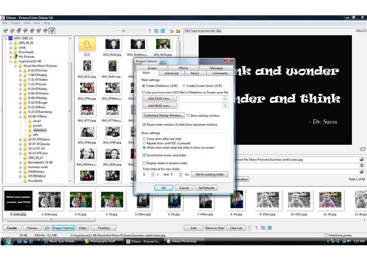Click the up-folder icon in file browser
The height and width of the screenshot is (262, 367).
pos(87,44)
